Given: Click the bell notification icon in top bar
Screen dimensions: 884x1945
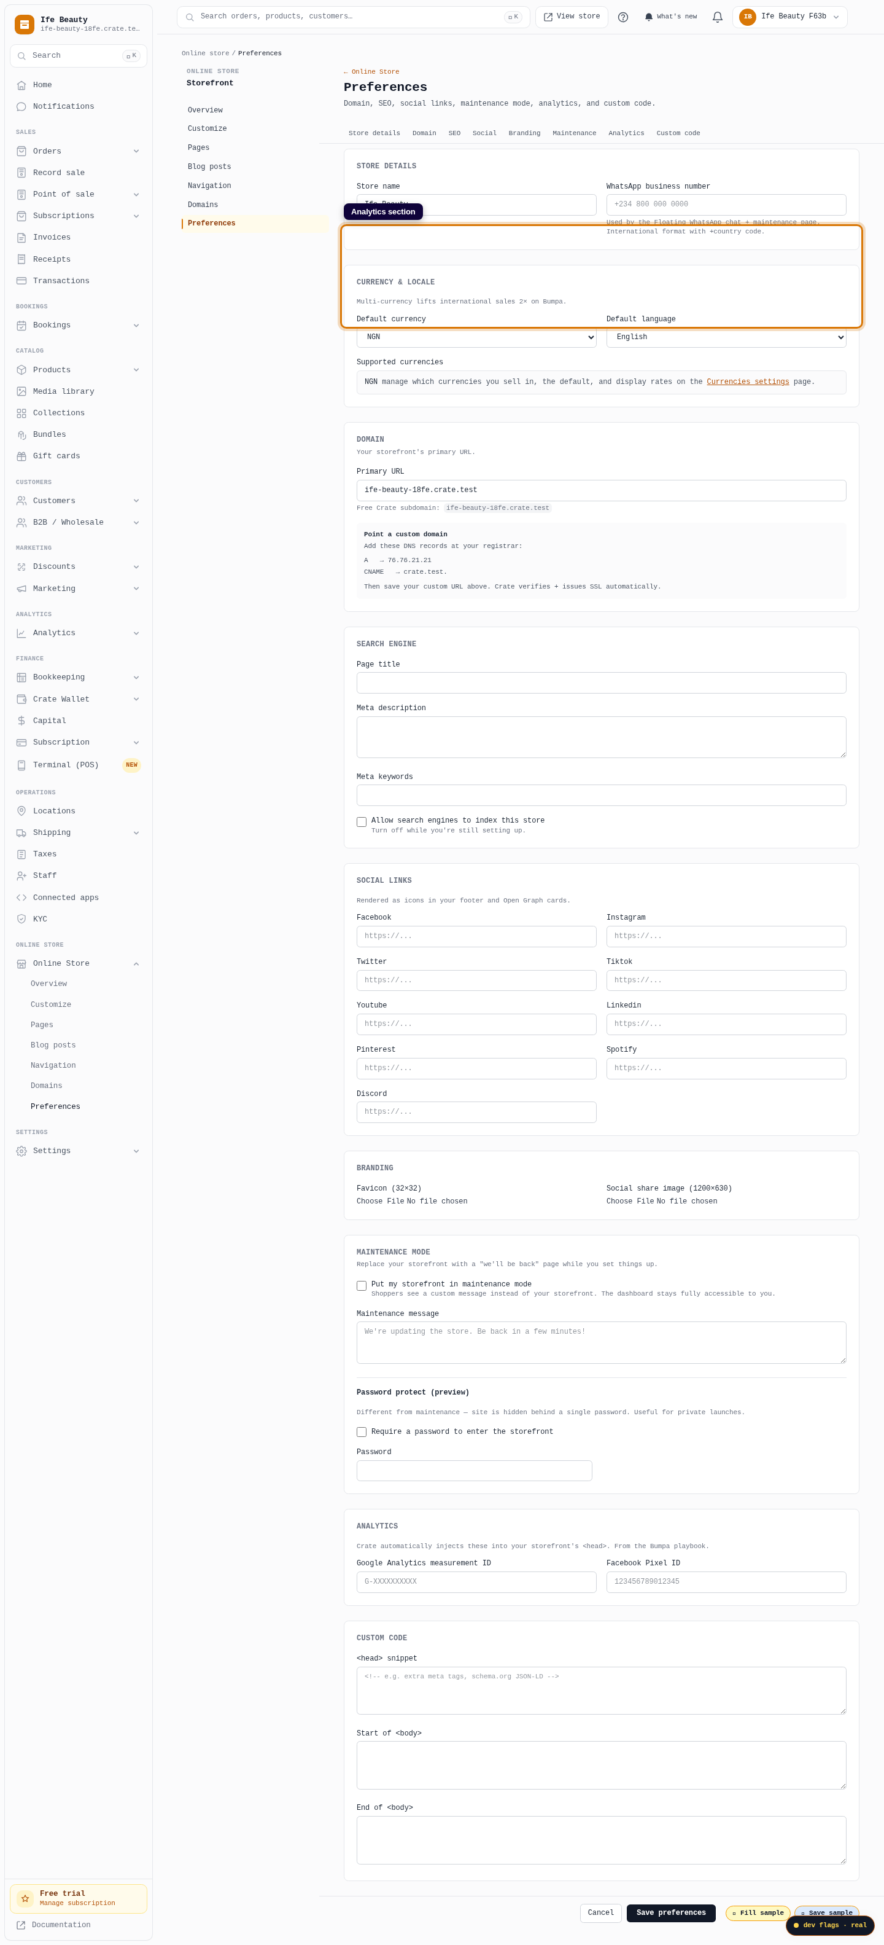Looking at the screenshot, I should pyautogui.click(x=717, y=17).
